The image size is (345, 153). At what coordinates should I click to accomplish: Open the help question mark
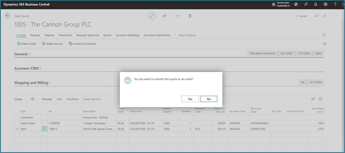(335, 4)
